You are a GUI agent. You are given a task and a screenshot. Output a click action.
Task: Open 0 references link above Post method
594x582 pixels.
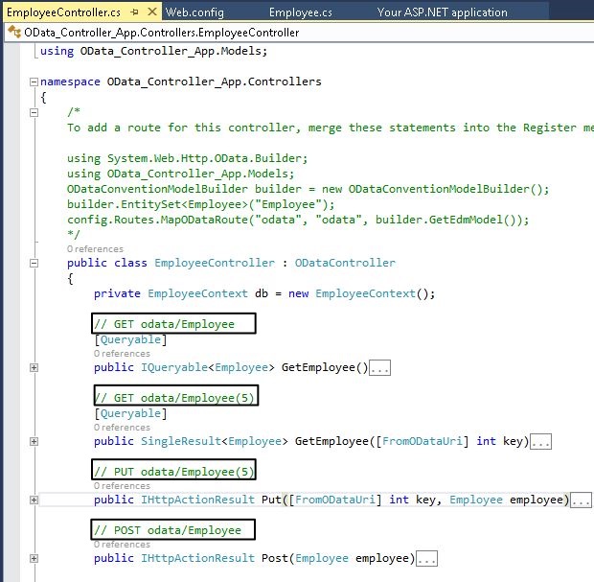[x=122, y=544]
